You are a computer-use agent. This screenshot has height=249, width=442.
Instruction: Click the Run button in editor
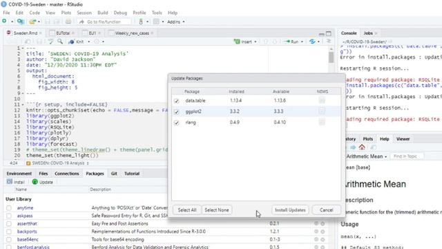tap(291, 41)
